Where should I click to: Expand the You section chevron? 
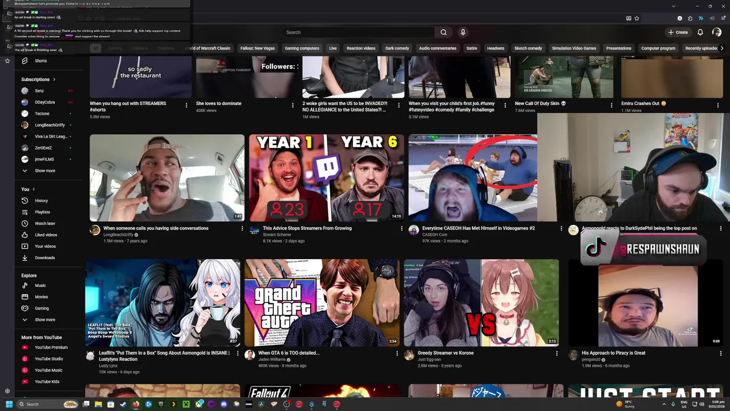pos(34,190)
